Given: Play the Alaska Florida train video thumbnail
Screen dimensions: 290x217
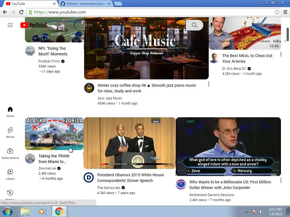Looking at the screenshot, I should pos(54,134).
